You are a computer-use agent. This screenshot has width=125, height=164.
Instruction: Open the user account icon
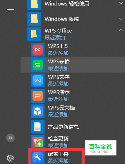10,138
